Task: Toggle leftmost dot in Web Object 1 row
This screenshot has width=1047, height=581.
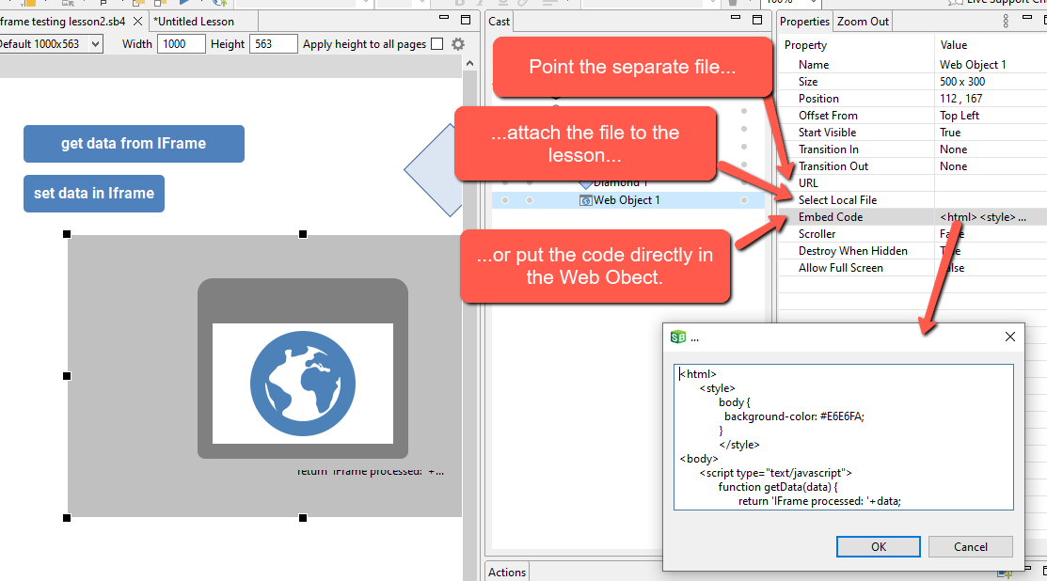Action: (505, 200)
